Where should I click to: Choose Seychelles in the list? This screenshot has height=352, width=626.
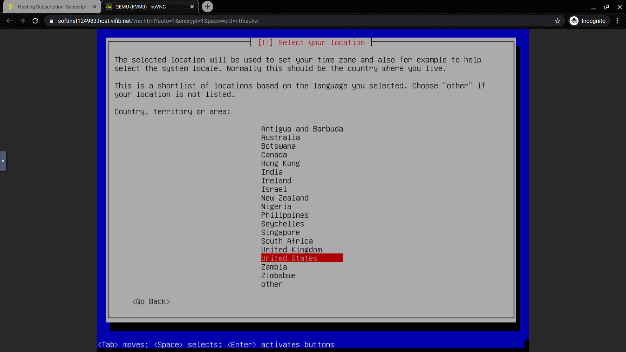283,224
